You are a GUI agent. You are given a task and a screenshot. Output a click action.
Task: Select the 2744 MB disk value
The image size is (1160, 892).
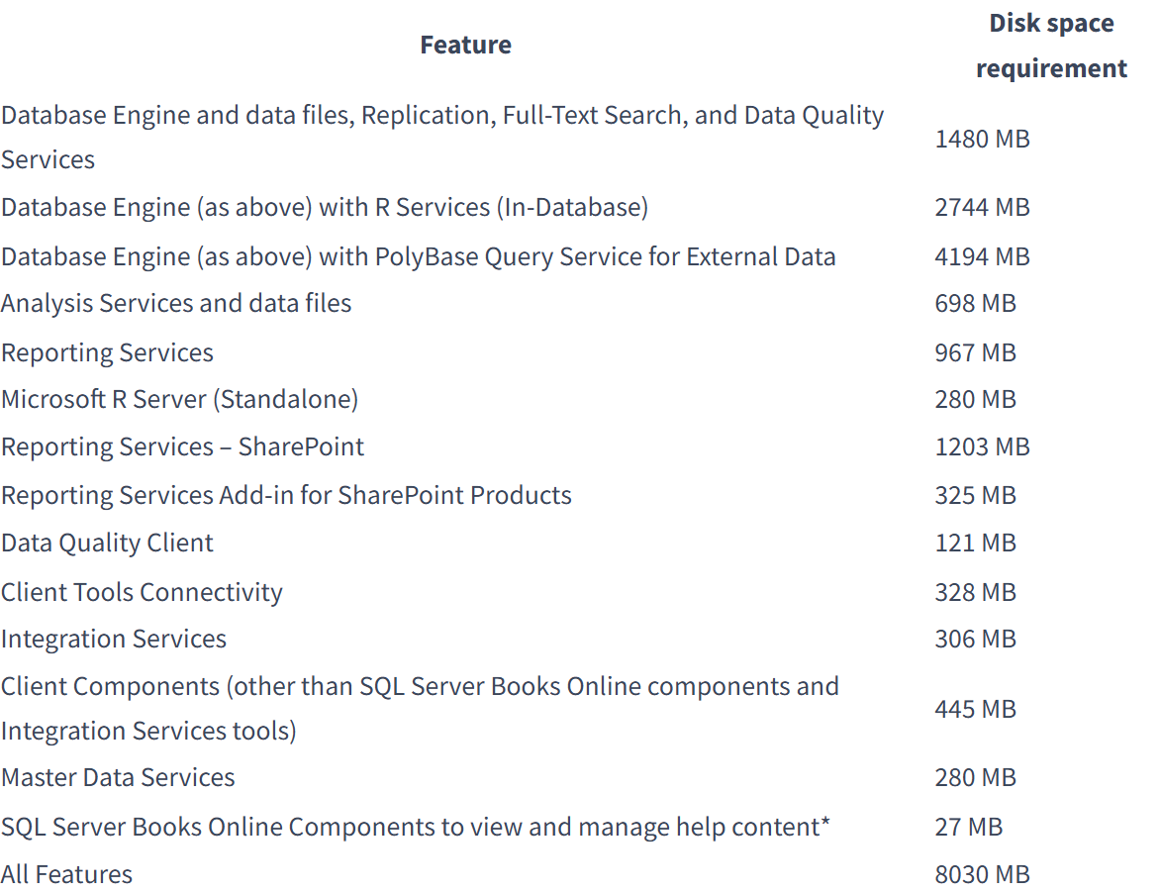tap(982, 207)
